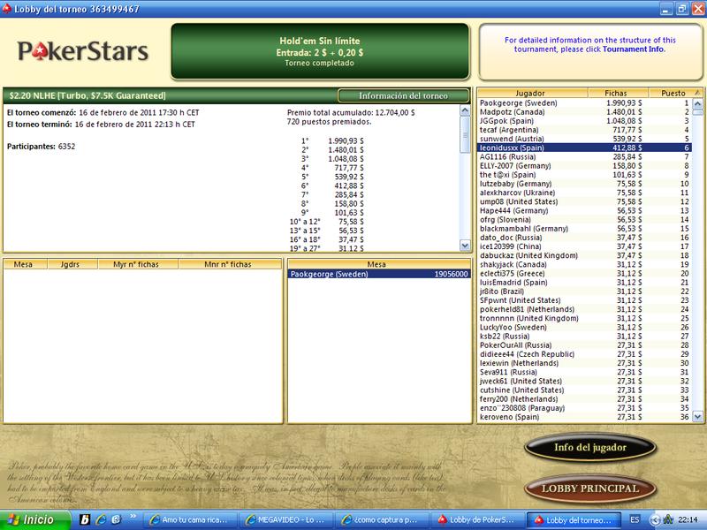Select player JGGpok (Spain)
707x530 pixels.
[584, 121]
